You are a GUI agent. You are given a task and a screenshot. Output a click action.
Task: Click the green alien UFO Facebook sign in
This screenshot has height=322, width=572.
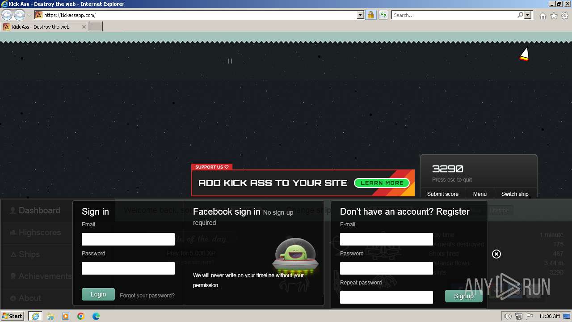[x=295, y=255]
